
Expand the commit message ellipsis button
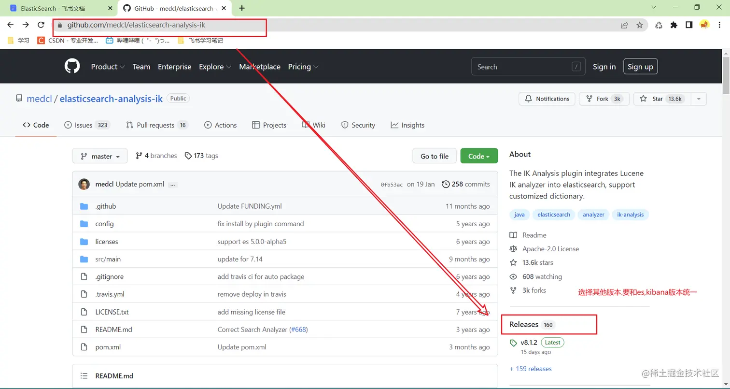pyautogui.click(x=173, y=185)
